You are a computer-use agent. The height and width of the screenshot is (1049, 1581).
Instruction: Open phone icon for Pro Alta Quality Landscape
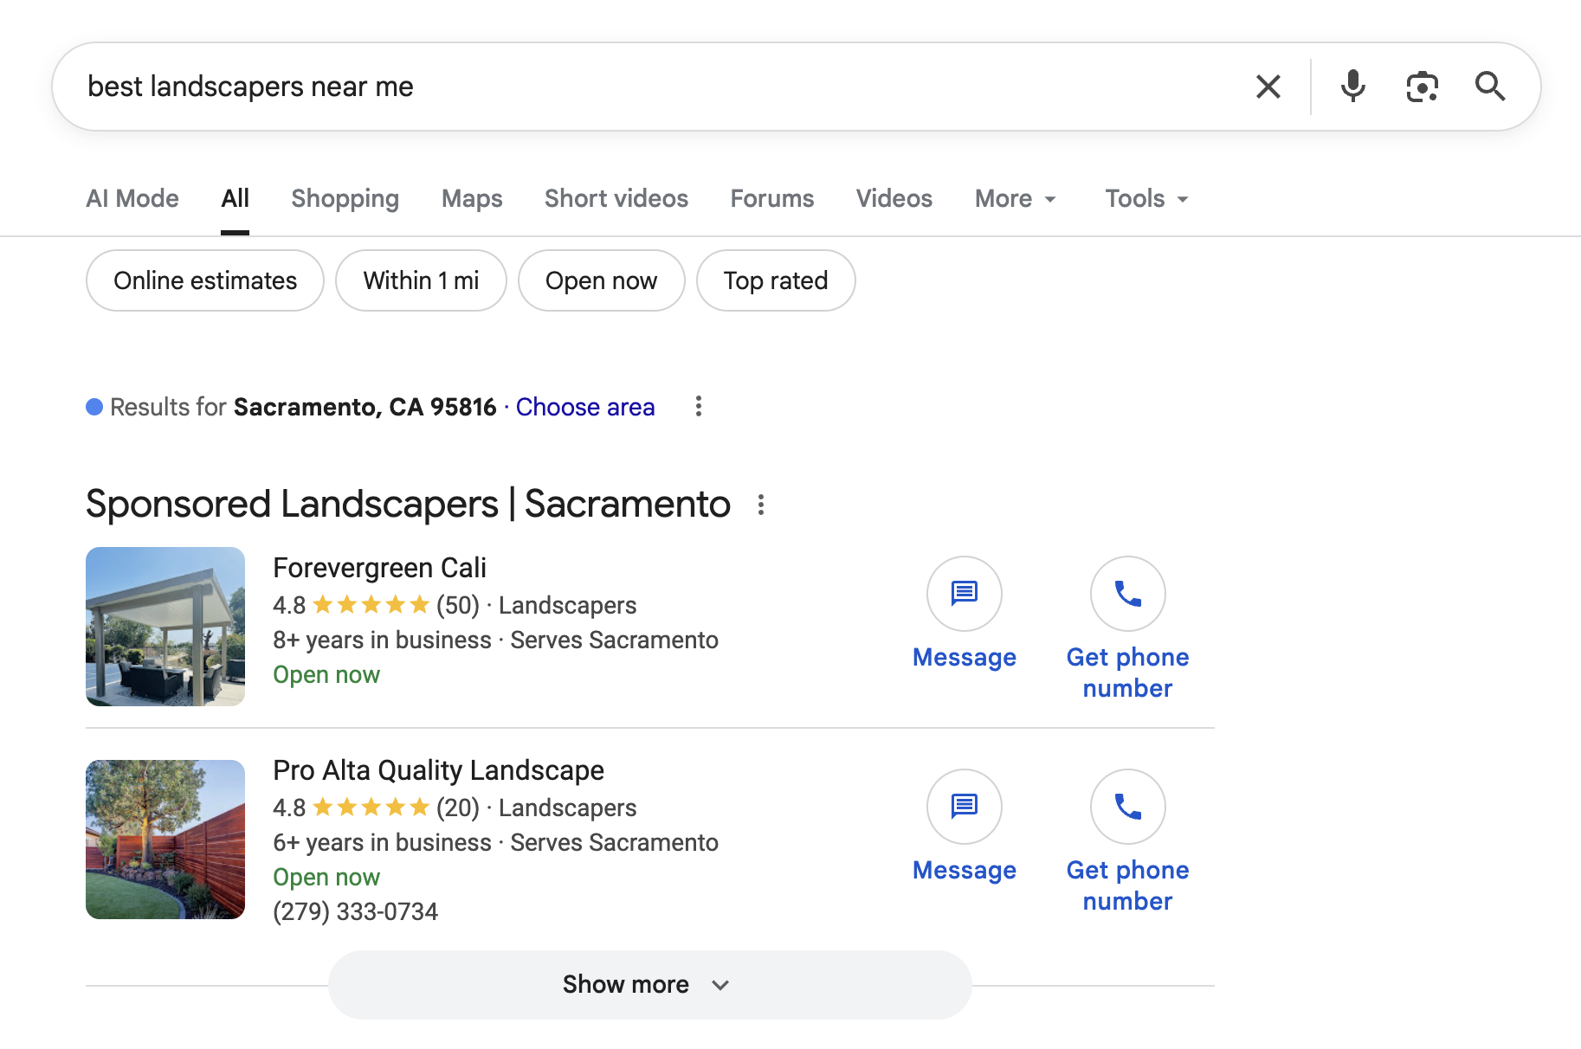click(x=1126, y=807)
